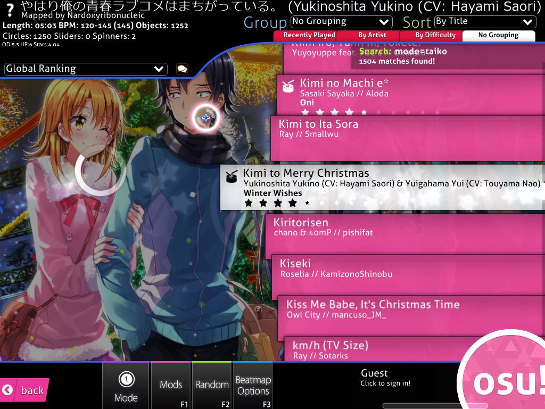The width and height of the screenshot is (545, 409).
Task: Click the 'Roselia // KamizonoShinobu' artist text
Action: pyautogui.click(x=336, y=274)
